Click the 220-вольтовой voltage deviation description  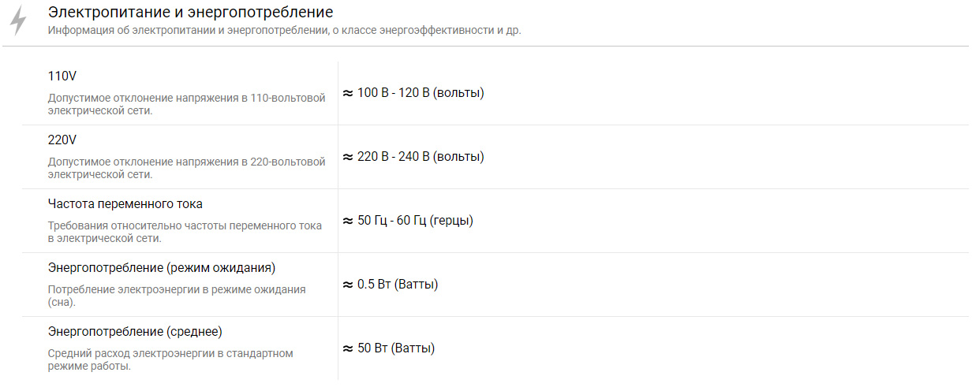[x=187, y=168]
